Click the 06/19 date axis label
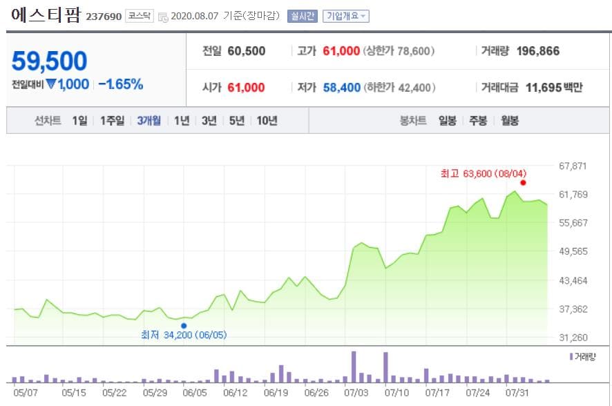The height and width of the screenshot is (406, 612). click(276, 392)
